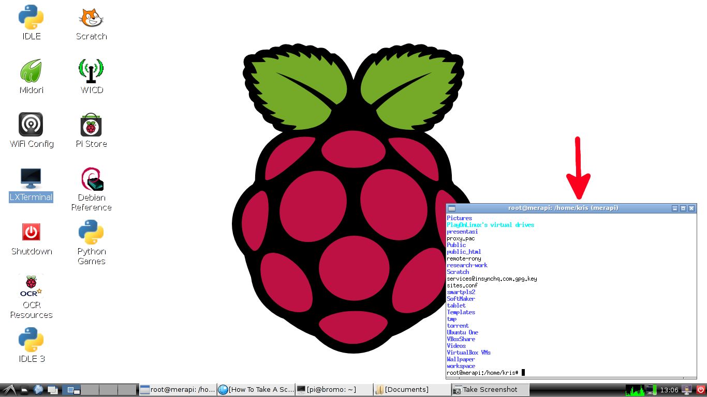707x397 pixels.
Task: Click the workspace entry in the terminal
Action: coord(461,366)
